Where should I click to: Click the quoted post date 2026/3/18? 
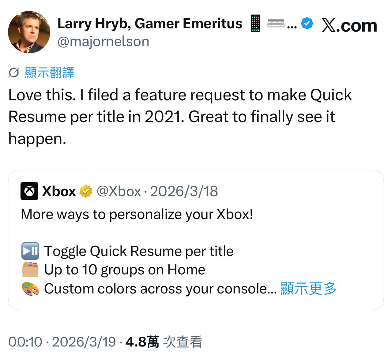[184, 191]
